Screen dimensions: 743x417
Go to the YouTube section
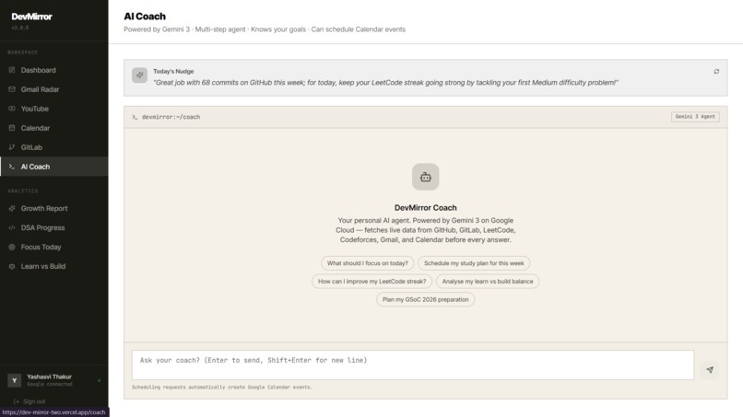[x=54, y=109]
